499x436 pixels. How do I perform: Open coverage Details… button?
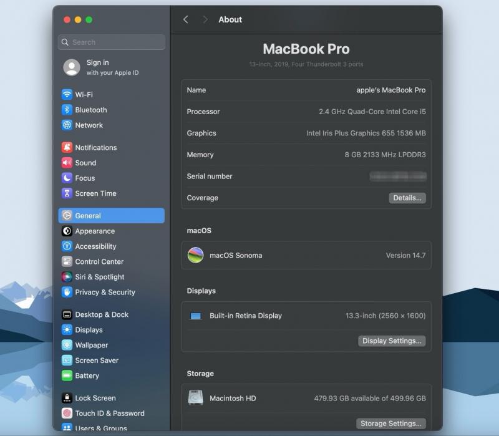(x=407, y=198)
